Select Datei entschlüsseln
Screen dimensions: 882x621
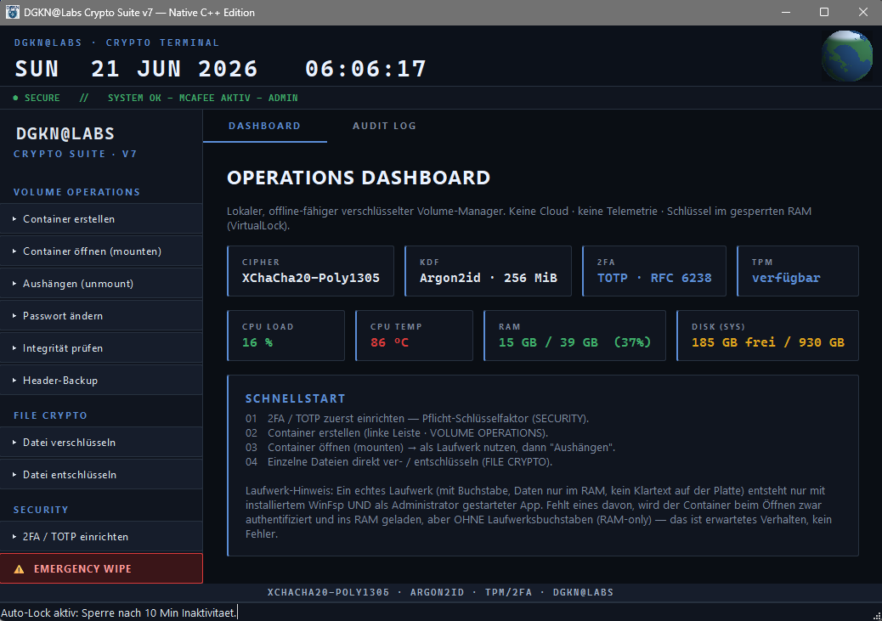coord(101,475)
